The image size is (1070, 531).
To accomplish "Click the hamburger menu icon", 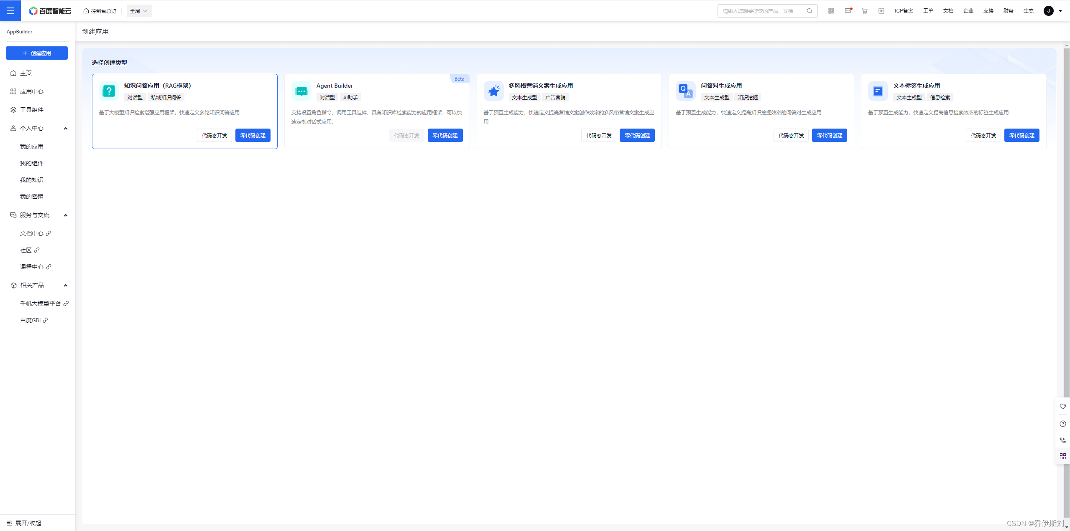I will click(x=10, y=11).
